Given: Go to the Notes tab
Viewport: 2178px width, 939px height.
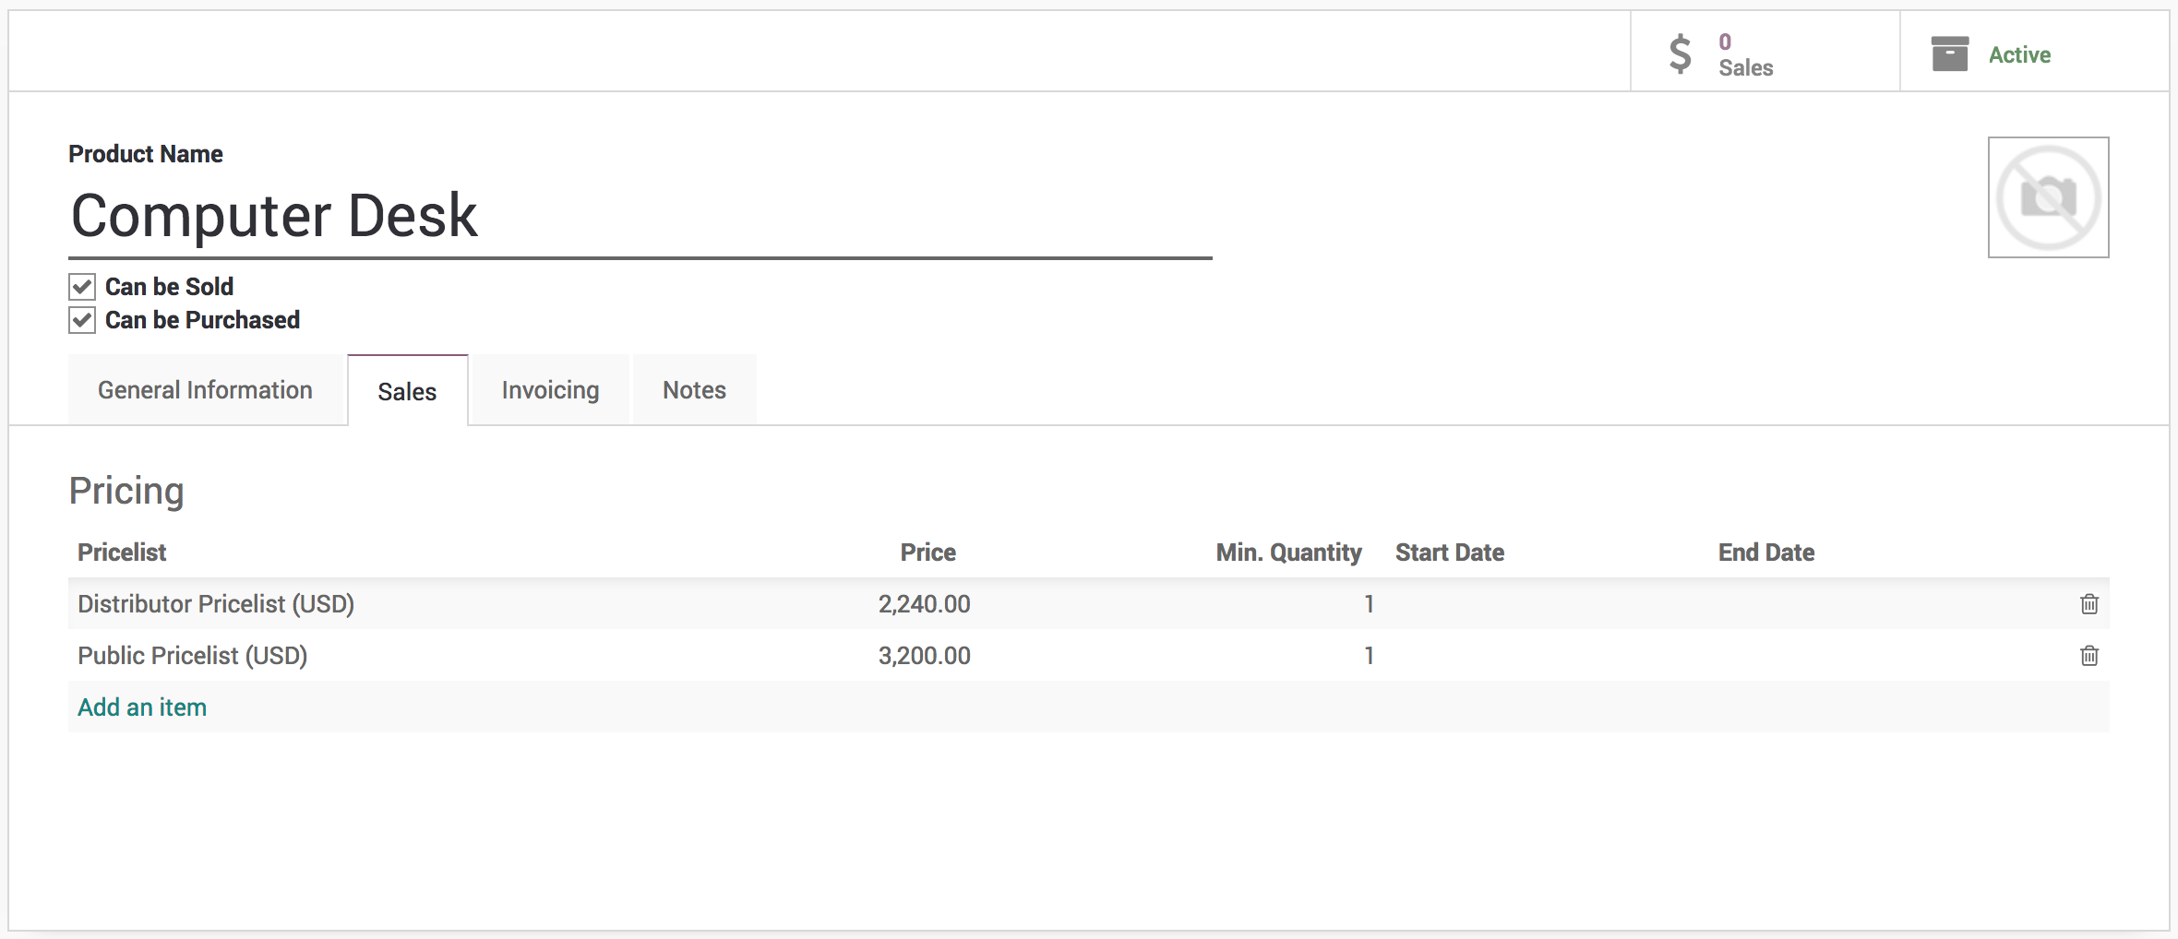Looking at the screenshot, I should (x=694, y=390).
